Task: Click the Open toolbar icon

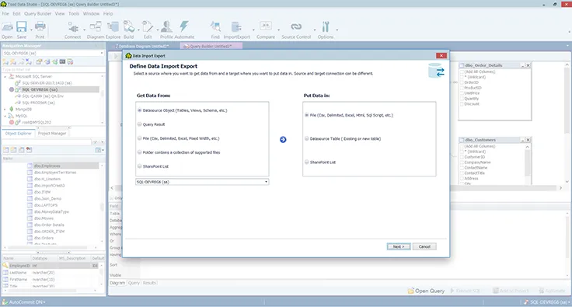Action: pos(7,27)
